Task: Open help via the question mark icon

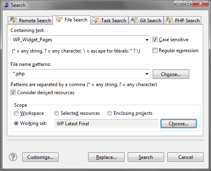Action: tap(13, 157)
